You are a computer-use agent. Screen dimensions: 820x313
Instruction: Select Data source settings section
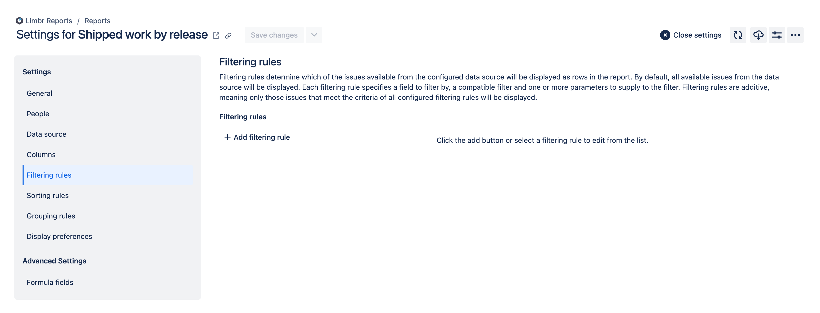pos(46,134)
